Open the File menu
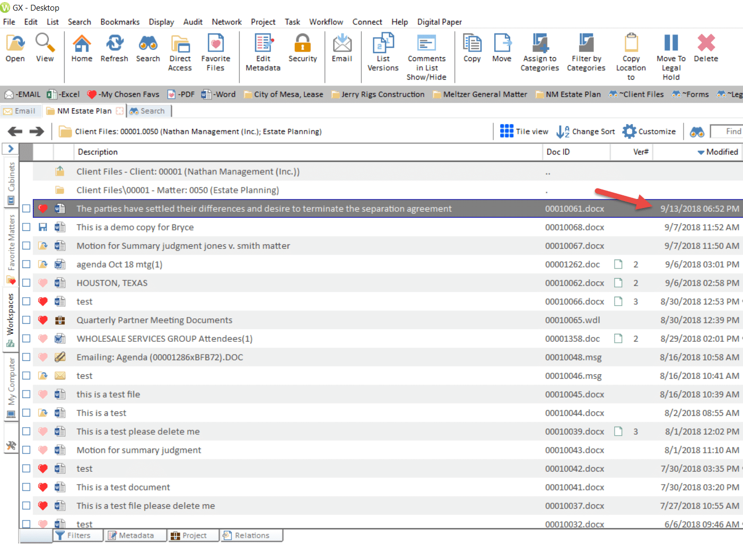This screenshot has width=743, height=544. pos(9,22)
